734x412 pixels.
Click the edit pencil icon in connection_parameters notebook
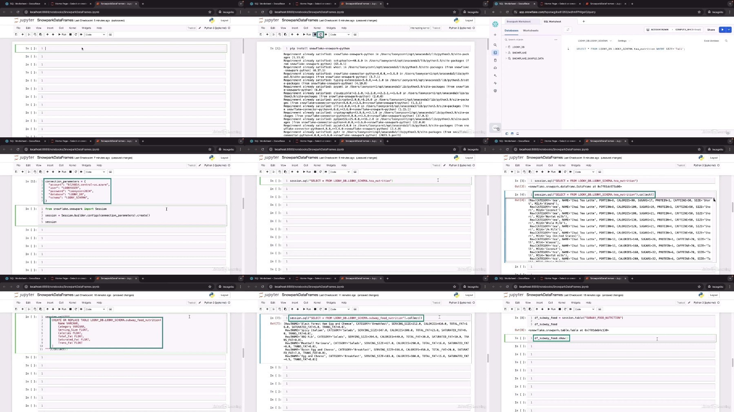point(200,165)
